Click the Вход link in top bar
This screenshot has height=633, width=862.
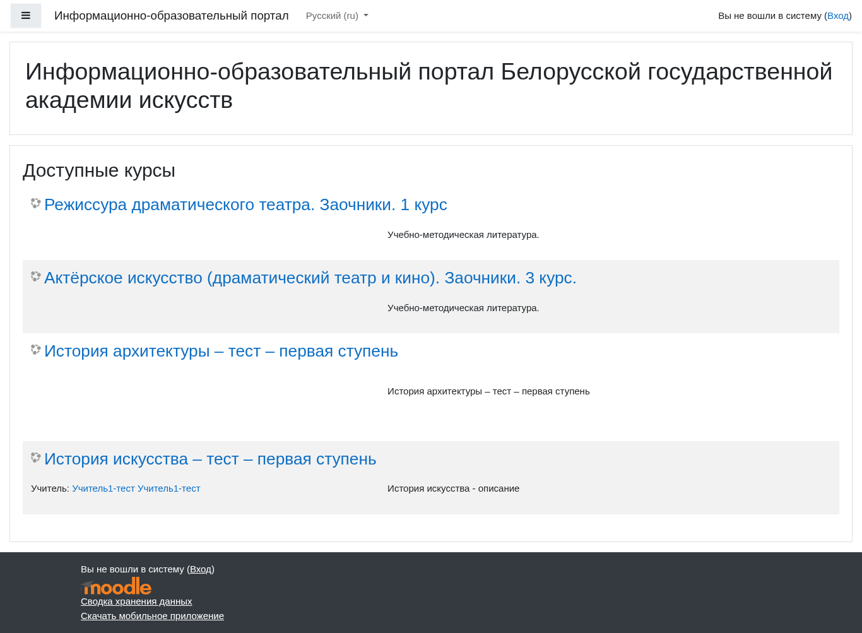pos(838,16)
